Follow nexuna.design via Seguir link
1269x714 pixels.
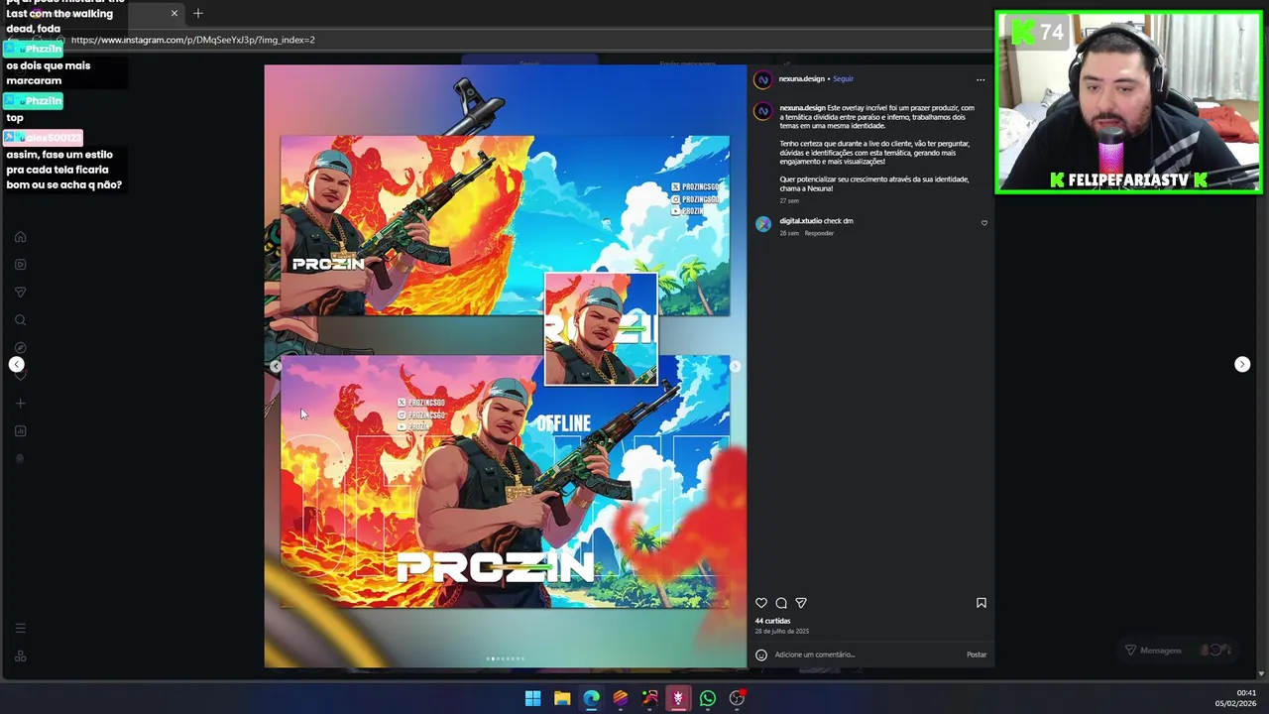pos(843,78)
